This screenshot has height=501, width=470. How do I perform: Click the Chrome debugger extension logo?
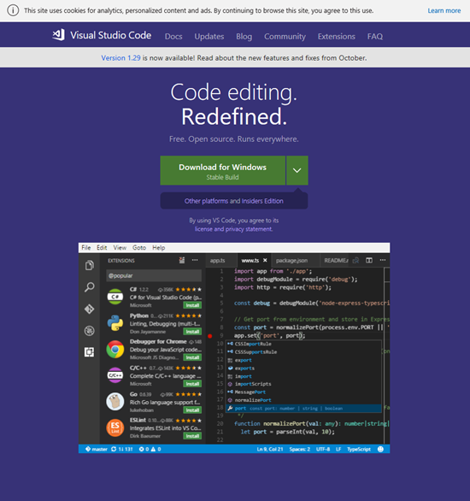pos(115,349)
